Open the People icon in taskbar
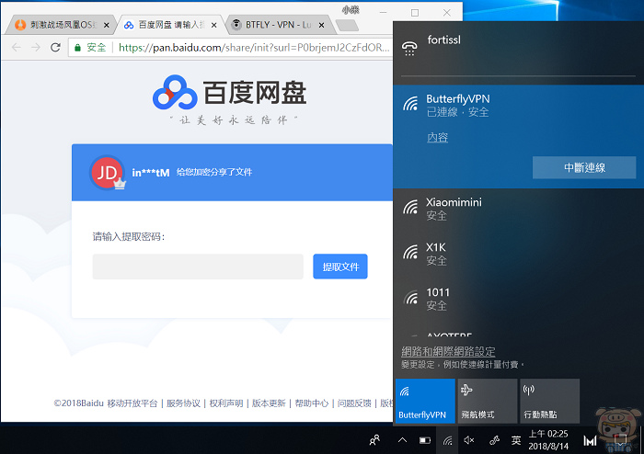The height and width of the screenshot is (454, 644). click(374, 440)
